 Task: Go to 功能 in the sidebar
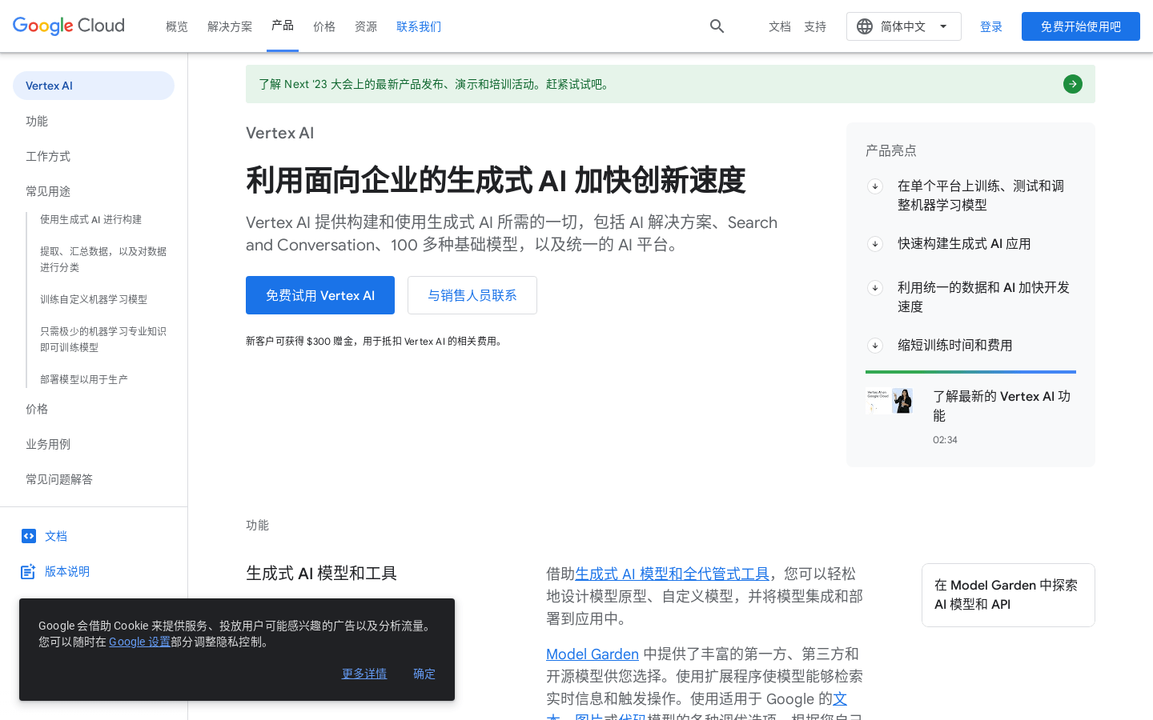click(x=37, y=121)
